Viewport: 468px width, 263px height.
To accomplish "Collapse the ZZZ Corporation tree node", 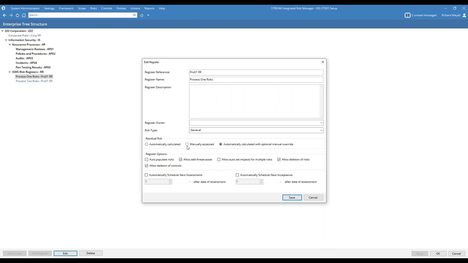I will tap(3, 31).
